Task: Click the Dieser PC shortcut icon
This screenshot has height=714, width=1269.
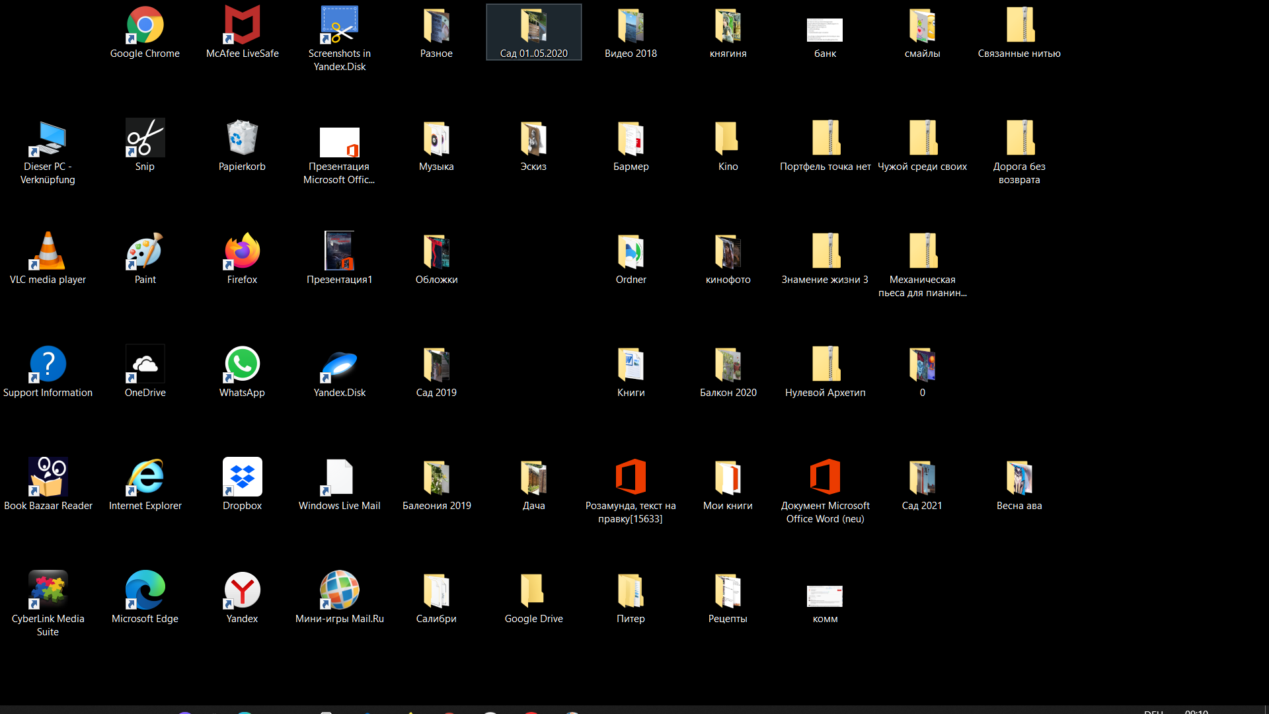Action: click(48, 139)
